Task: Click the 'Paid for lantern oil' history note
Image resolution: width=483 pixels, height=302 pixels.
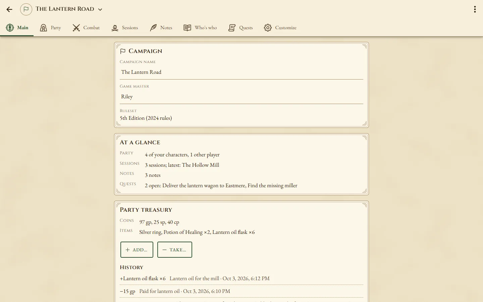Action: (x=159, y=291)
